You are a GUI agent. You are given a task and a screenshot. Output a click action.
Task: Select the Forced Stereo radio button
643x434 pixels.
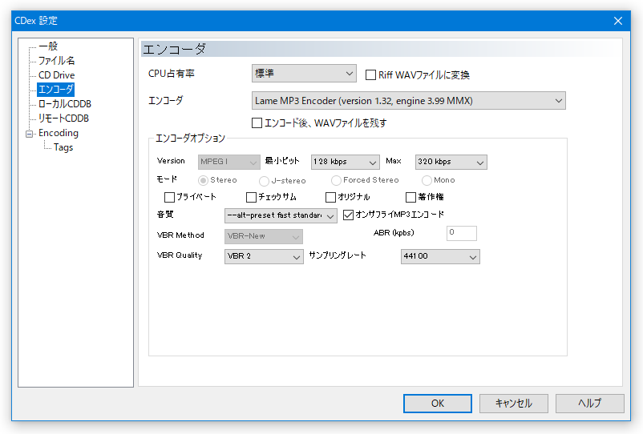pyautogui.click(x=336, y=180)
